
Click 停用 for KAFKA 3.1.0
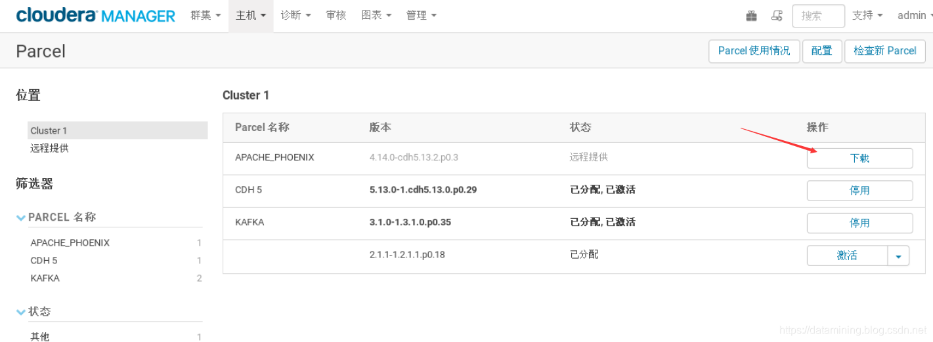pos(859,223)
